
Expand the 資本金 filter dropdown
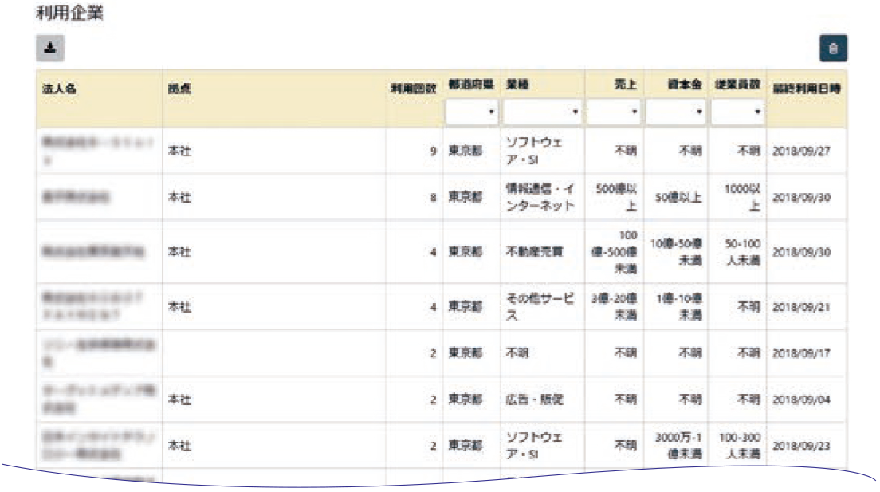pyautogui.click(x=675, y=112)
